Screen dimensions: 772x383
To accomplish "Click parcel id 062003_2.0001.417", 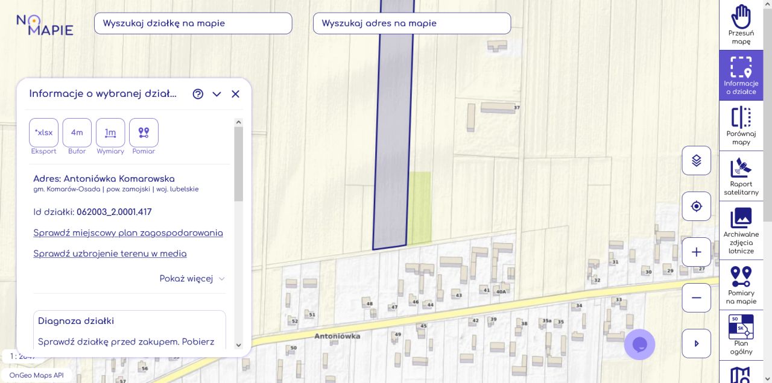I will (x=114, y=212).
